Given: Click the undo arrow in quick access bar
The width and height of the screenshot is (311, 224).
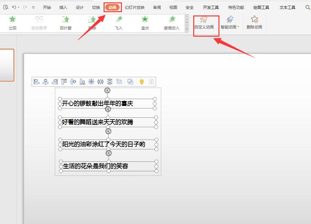Looking at the screenshot, I should click(x=14, y=7).
